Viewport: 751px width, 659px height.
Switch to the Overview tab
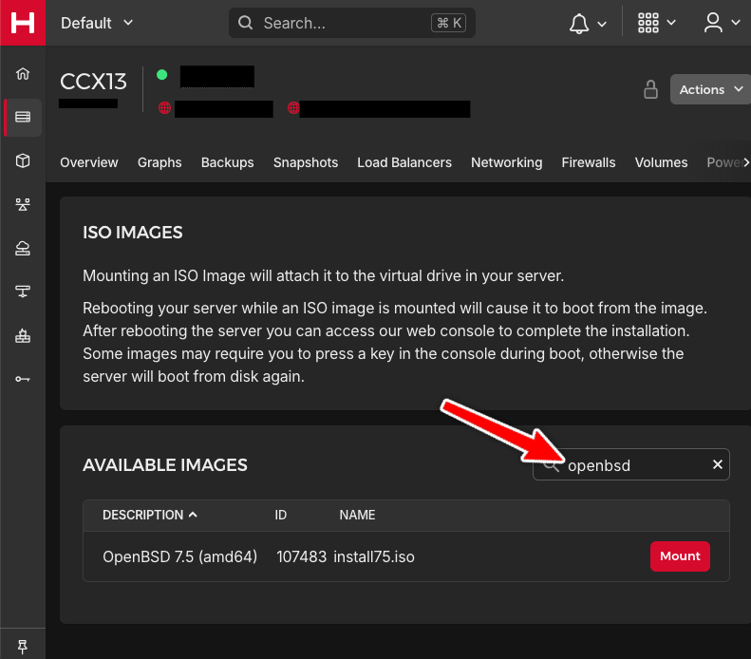click(x=89, y=162)
